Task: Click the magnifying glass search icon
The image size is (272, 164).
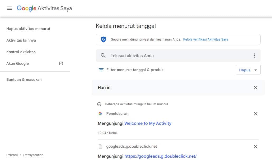Action: [103, 56]
